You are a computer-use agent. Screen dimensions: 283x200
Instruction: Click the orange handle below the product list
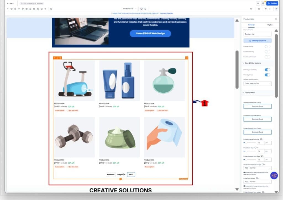pyautogui.click(x=120, y=179)
